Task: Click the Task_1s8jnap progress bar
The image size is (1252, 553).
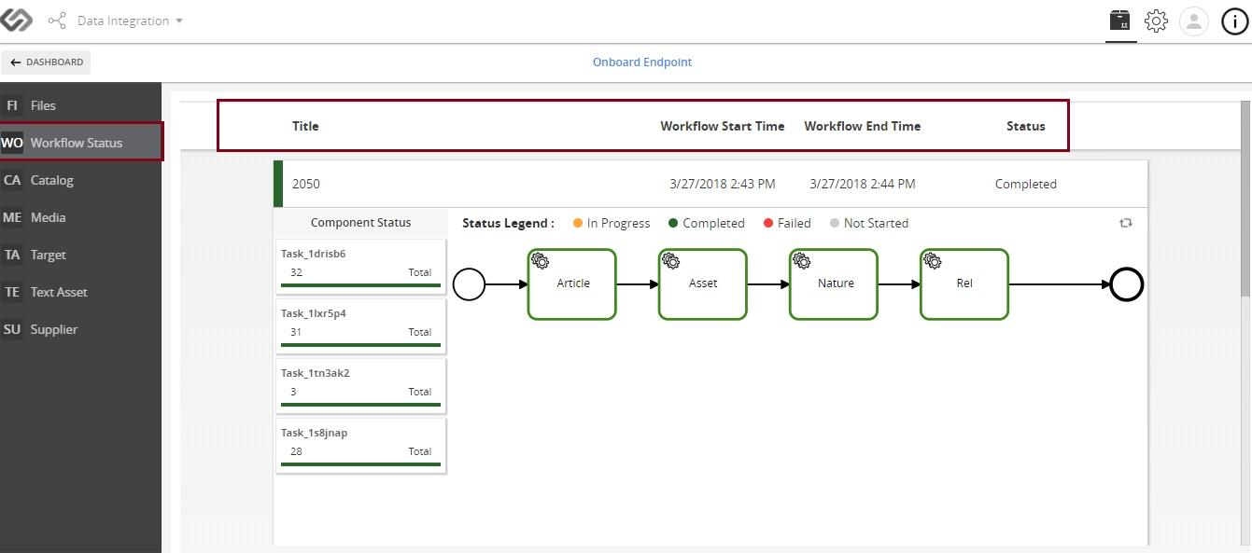Action: [x=360, y=464]
